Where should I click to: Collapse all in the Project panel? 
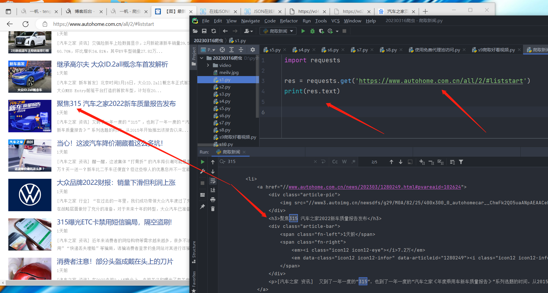tap(241, 50)
